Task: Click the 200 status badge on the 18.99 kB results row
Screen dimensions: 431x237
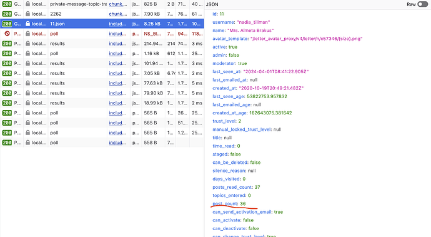Action: 7,103
